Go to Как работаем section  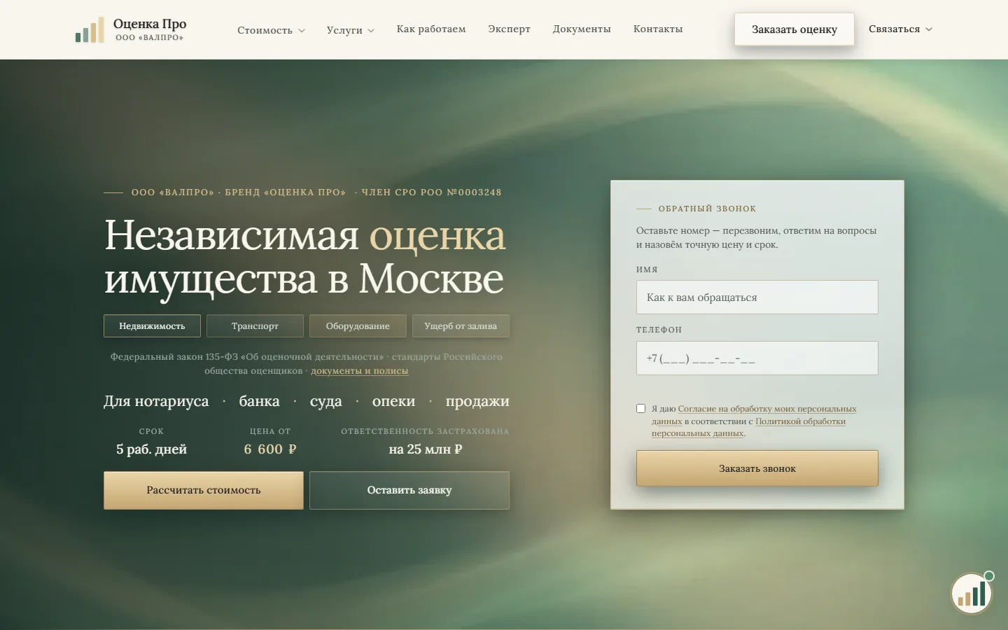point(431,29)
